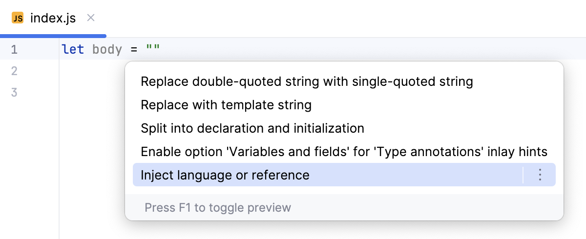
Task: Select Split into declaration and initialization
Action: click(x=252, y=128)
